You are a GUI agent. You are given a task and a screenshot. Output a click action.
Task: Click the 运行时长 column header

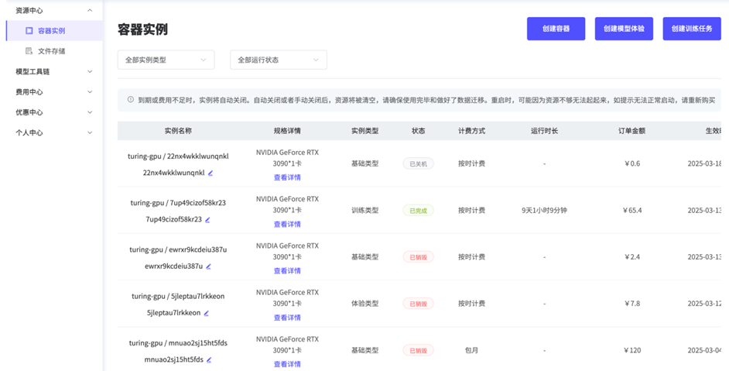coord(544,131)
